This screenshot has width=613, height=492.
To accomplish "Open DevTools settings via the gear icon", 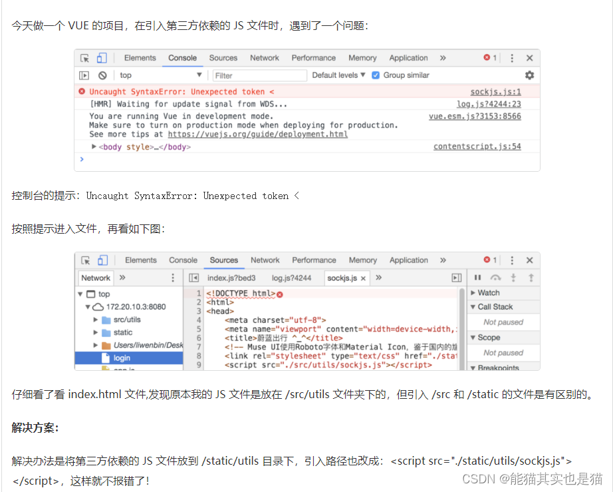I will coord(531,75).
